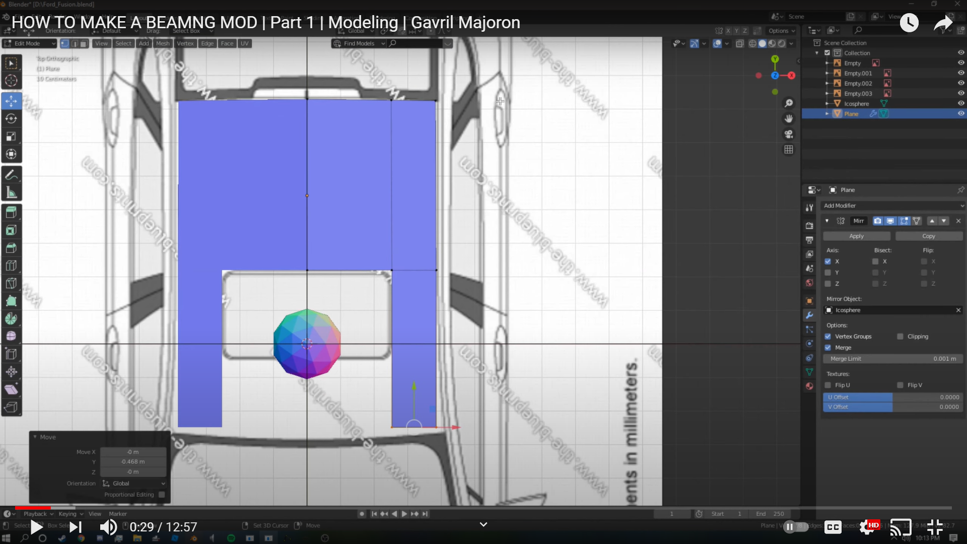Select the Scale tool
967x544 pixels.
[x=11, y=137]
